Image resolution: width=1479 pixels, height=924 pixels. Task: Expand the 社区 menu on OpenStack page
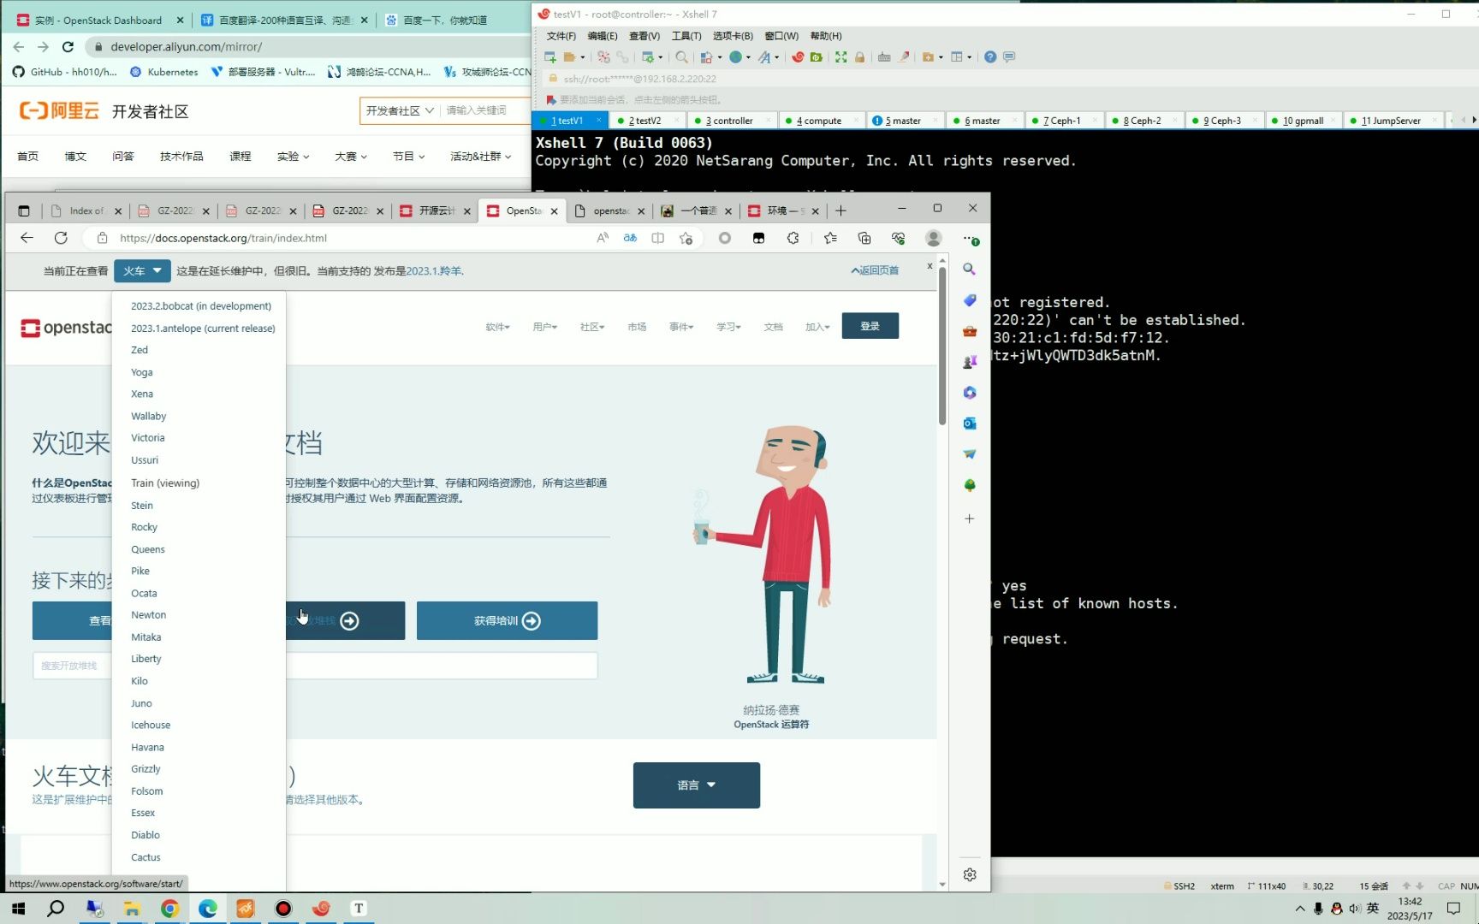(592, 327)
